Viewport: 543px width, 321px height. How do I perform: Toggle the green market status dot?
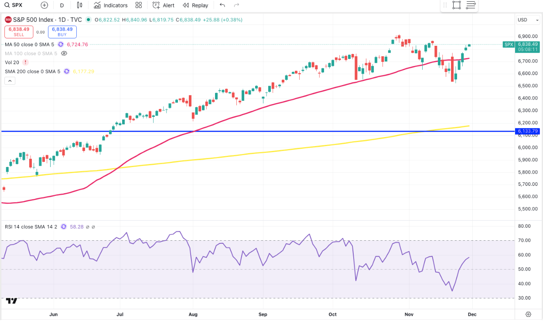[x=89, y=20]
